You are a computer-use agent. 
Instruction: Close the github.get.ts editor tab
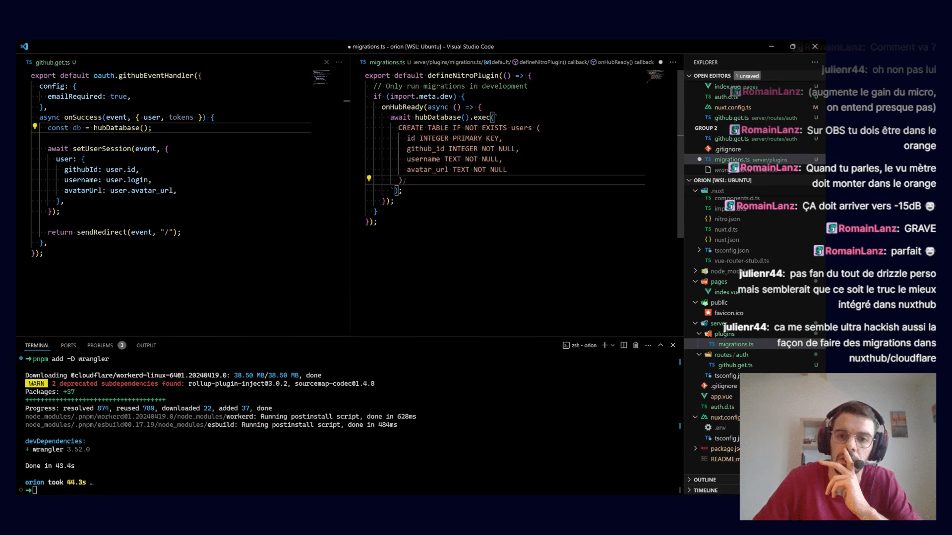[x=326, y=62]
